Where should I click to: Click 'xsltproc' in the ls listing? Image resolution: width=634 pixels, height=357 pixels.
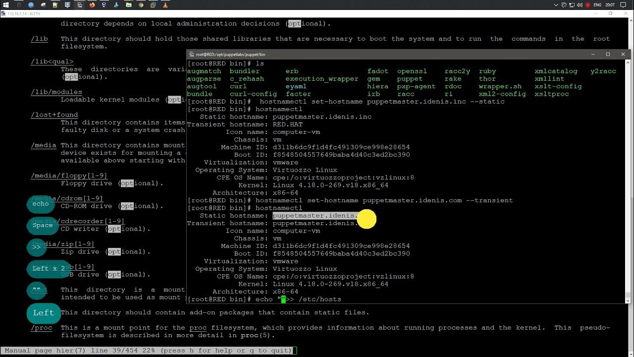pyautogui.click(x=552, y=94)
